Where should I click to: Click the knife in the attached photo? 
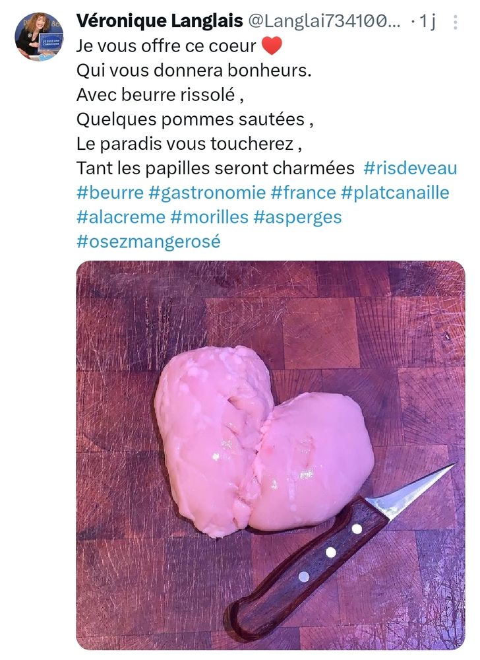[339, 552]
